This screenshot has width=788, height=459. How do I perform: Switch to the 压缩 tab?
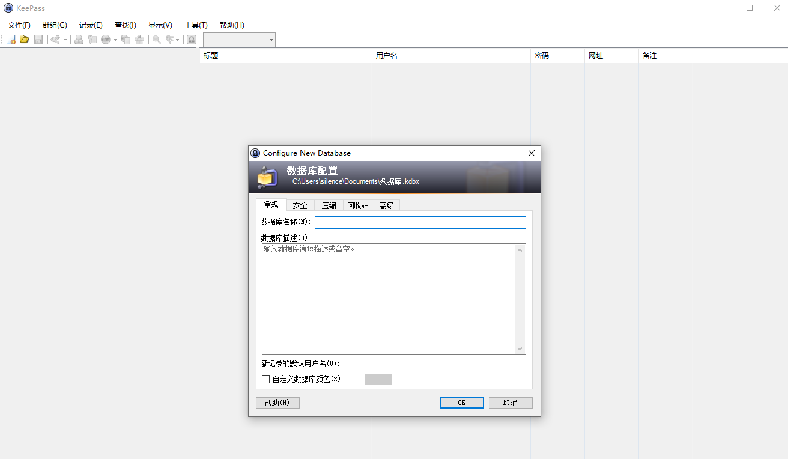(329, 205)
